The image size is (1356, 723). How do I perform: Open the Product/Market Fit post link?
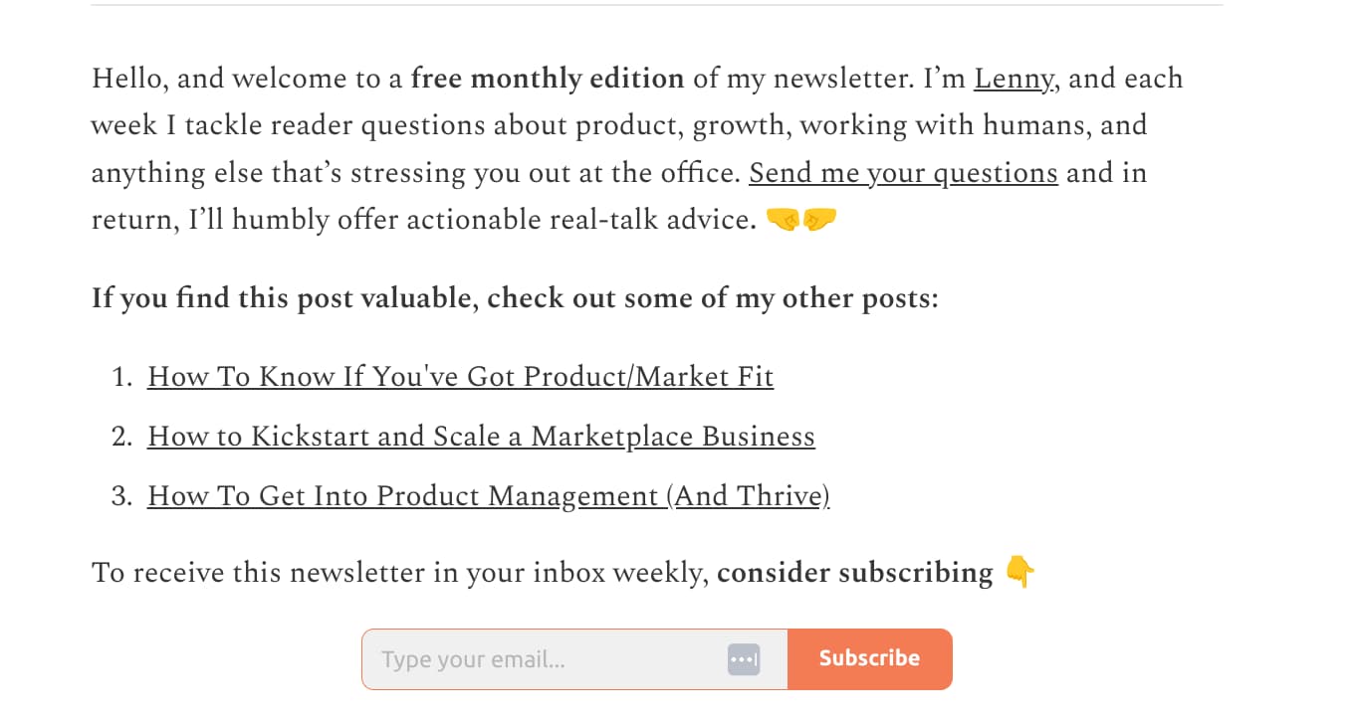pyautogui.click(x=460, y=377)
